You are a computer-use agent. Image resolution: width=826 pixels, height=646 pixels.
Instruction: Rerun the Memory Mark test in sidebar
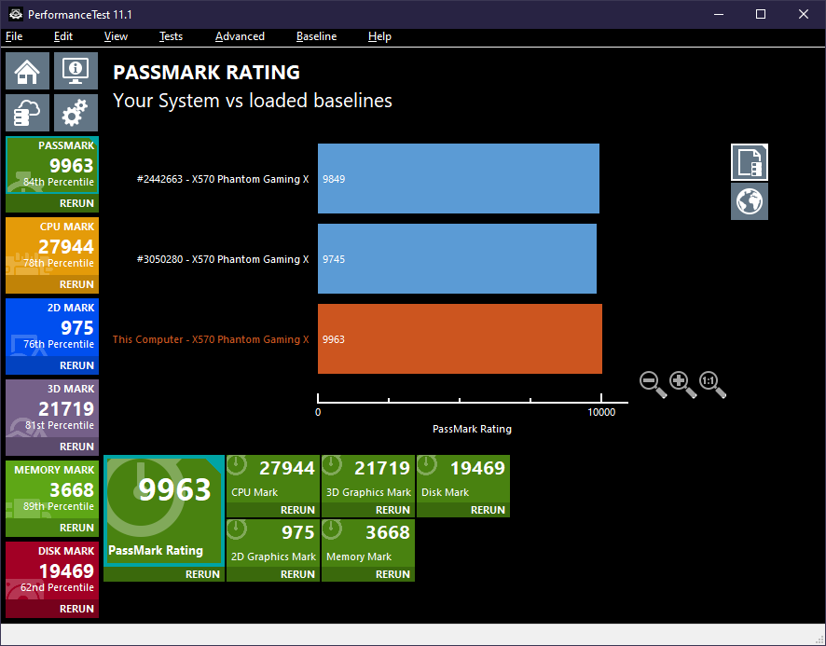coord(76,528)
